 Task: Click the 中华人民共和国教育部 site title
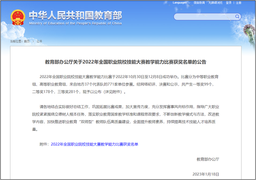coord(75,15)
